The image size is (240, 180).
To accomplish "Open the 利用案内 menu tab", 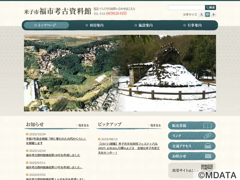I will point(94,25).
